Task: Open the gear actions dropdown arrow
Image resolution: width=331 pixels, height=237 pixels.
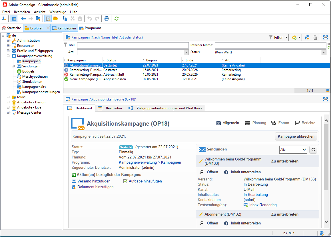Action: (299, 38)
